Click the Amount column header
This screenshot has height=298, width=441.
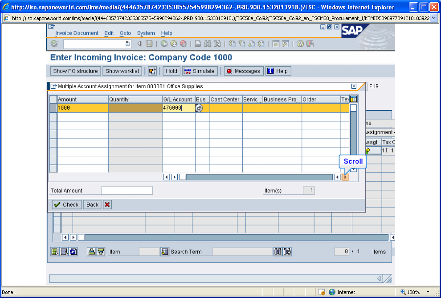[x=83, y=99]
